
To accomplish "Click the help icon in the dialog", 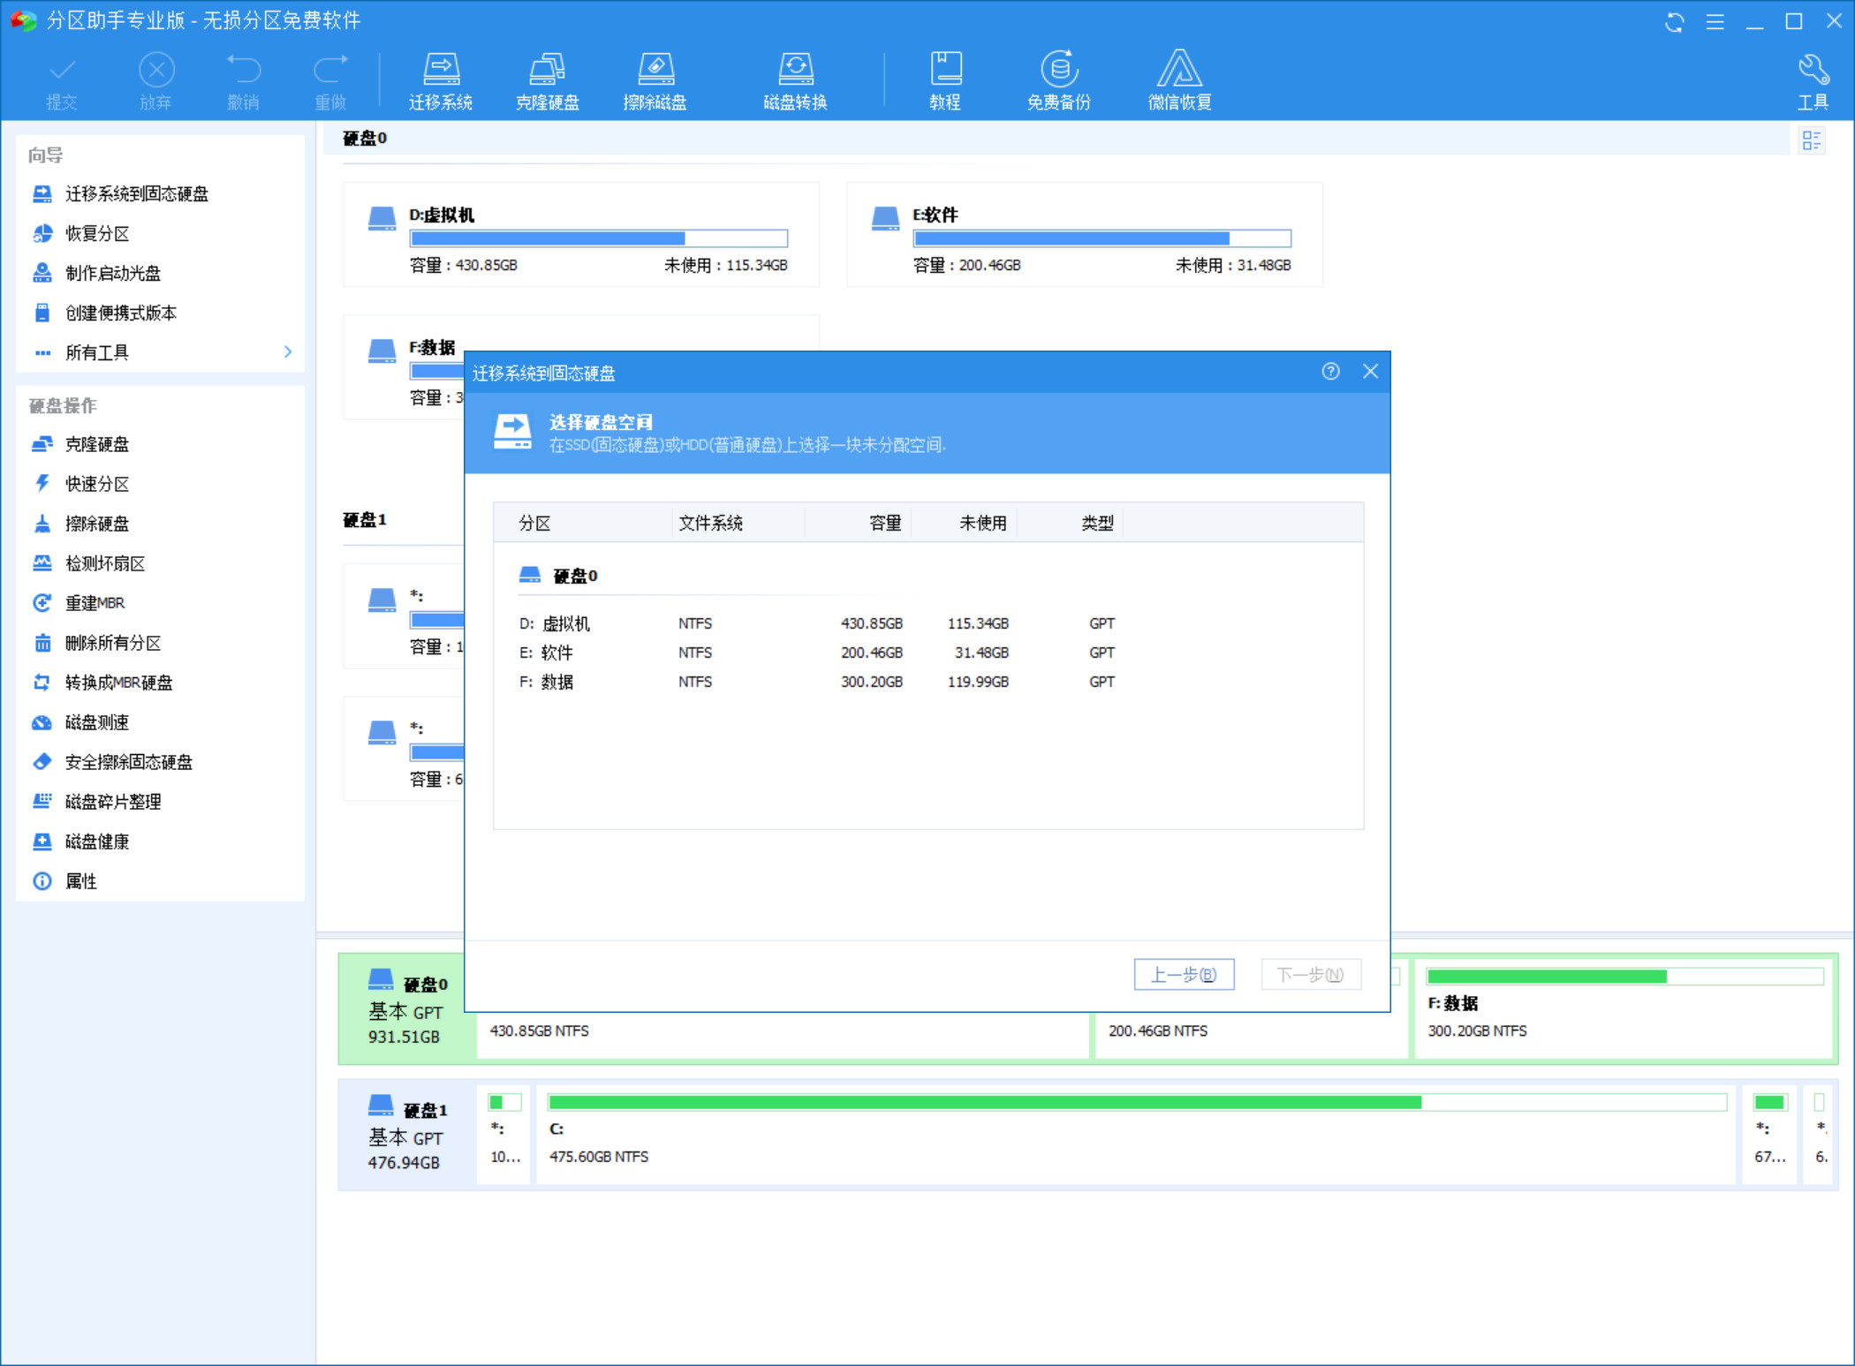I will click(1330, 372).
